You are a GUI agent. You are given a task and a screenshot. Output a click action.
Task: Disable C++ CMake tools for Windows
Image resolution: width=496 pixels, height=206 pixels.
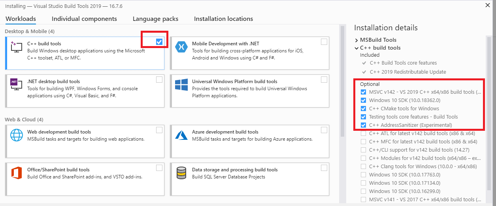(x=363, y=109)
